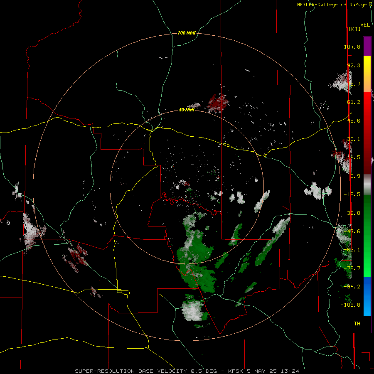The image size is (374, 374).
Task: Click the 107.8 velocity scale value
Action: 352,47
